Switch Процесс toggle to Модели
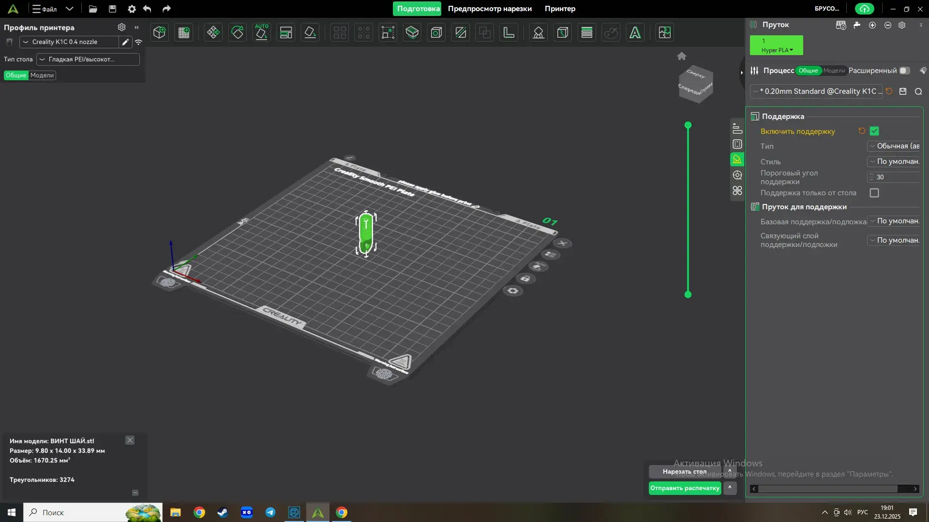The width and height of the screenshot is (929, 522). pos(834,71)
